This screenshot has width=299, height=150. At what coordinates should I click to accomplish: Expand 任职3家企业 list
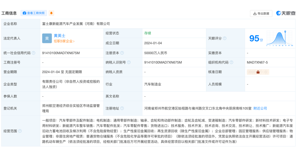point(64,41)
